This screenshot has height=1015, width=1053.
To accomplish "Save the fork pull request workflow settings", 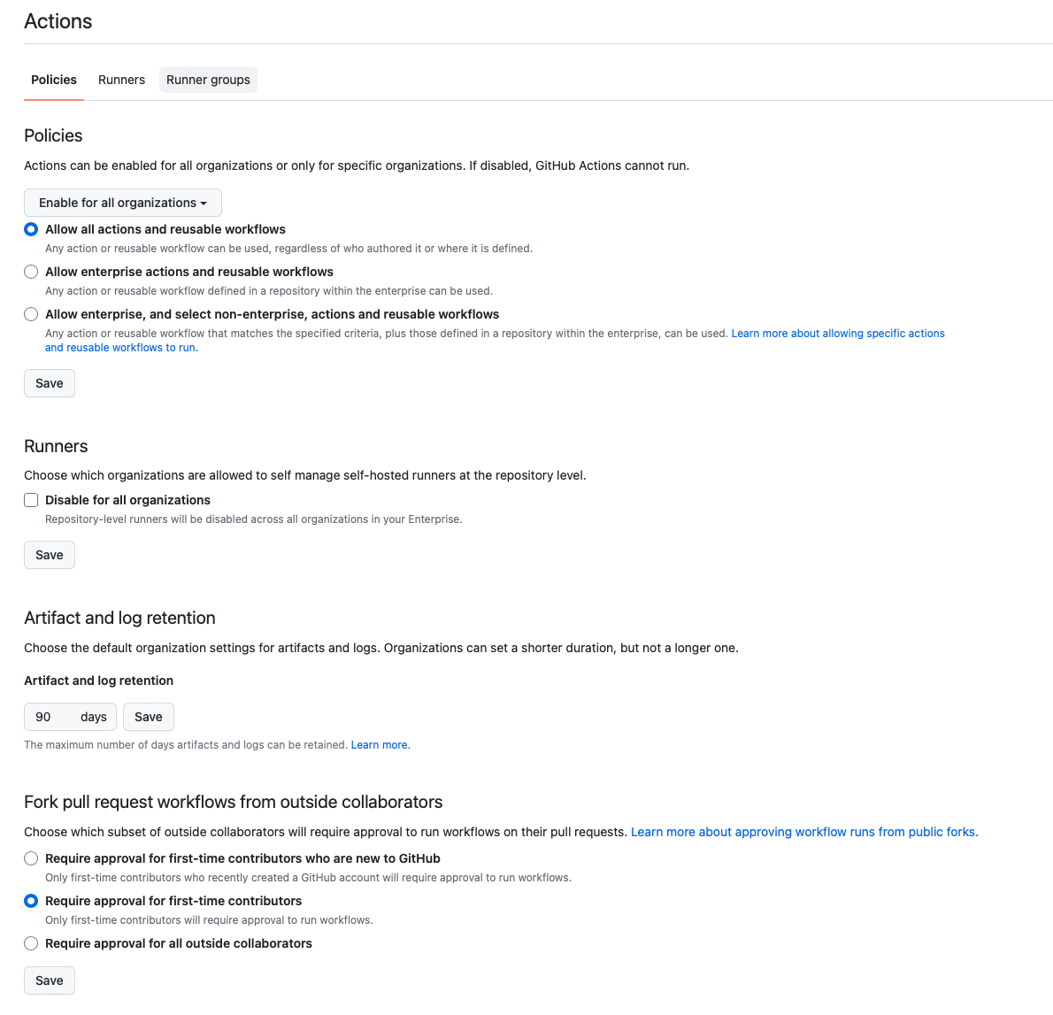I will 50,980.
